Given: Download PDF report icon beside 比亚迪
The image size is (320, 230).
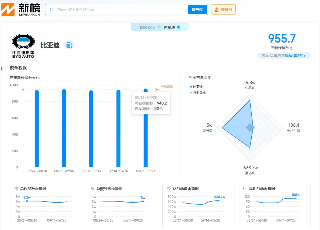Looking at the screenshot, I should (x=69, y=45).
